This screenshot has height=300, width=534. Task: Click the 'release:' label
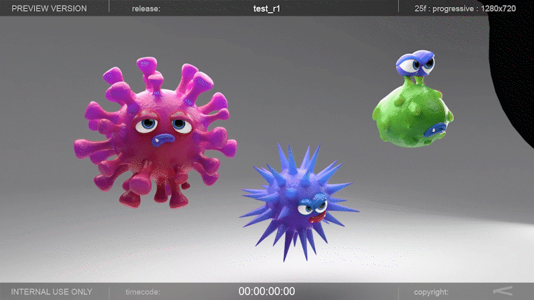pyautogui.click(x=146, y=9)
